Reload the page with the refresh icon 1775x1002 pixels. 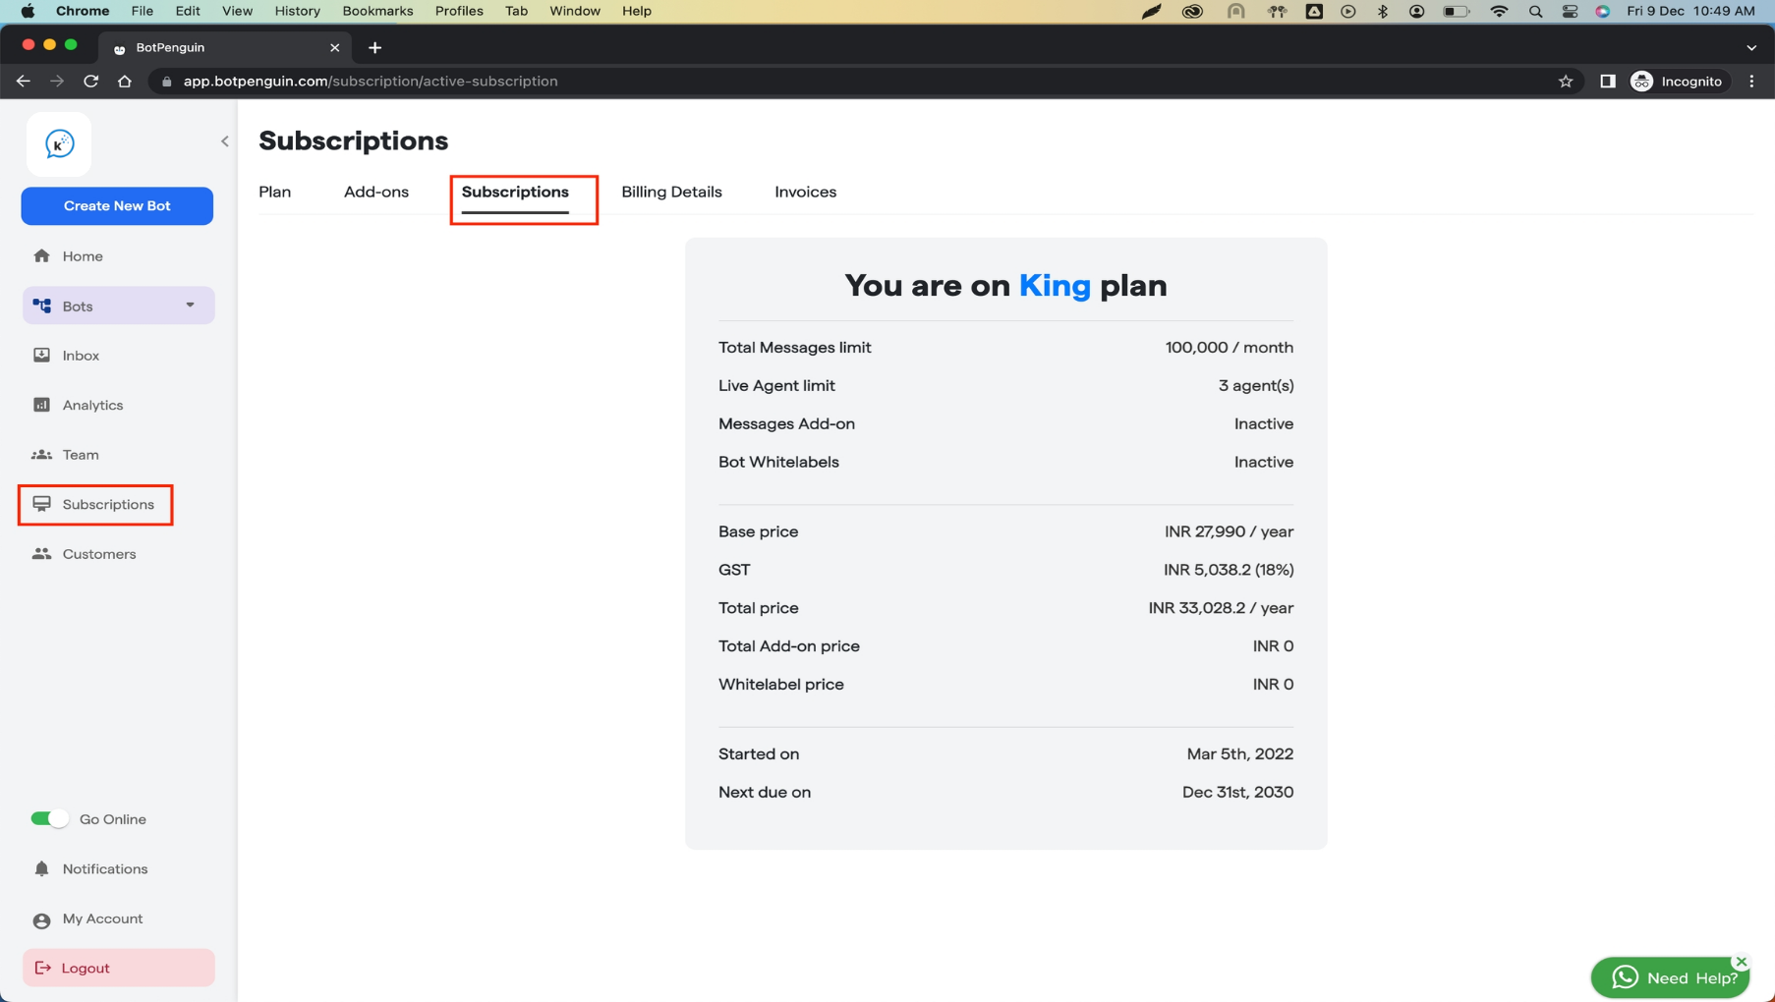(x=90, y=82)
